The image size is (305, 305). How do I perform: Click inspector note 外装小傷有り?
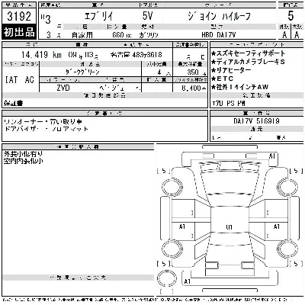(23, 154)
